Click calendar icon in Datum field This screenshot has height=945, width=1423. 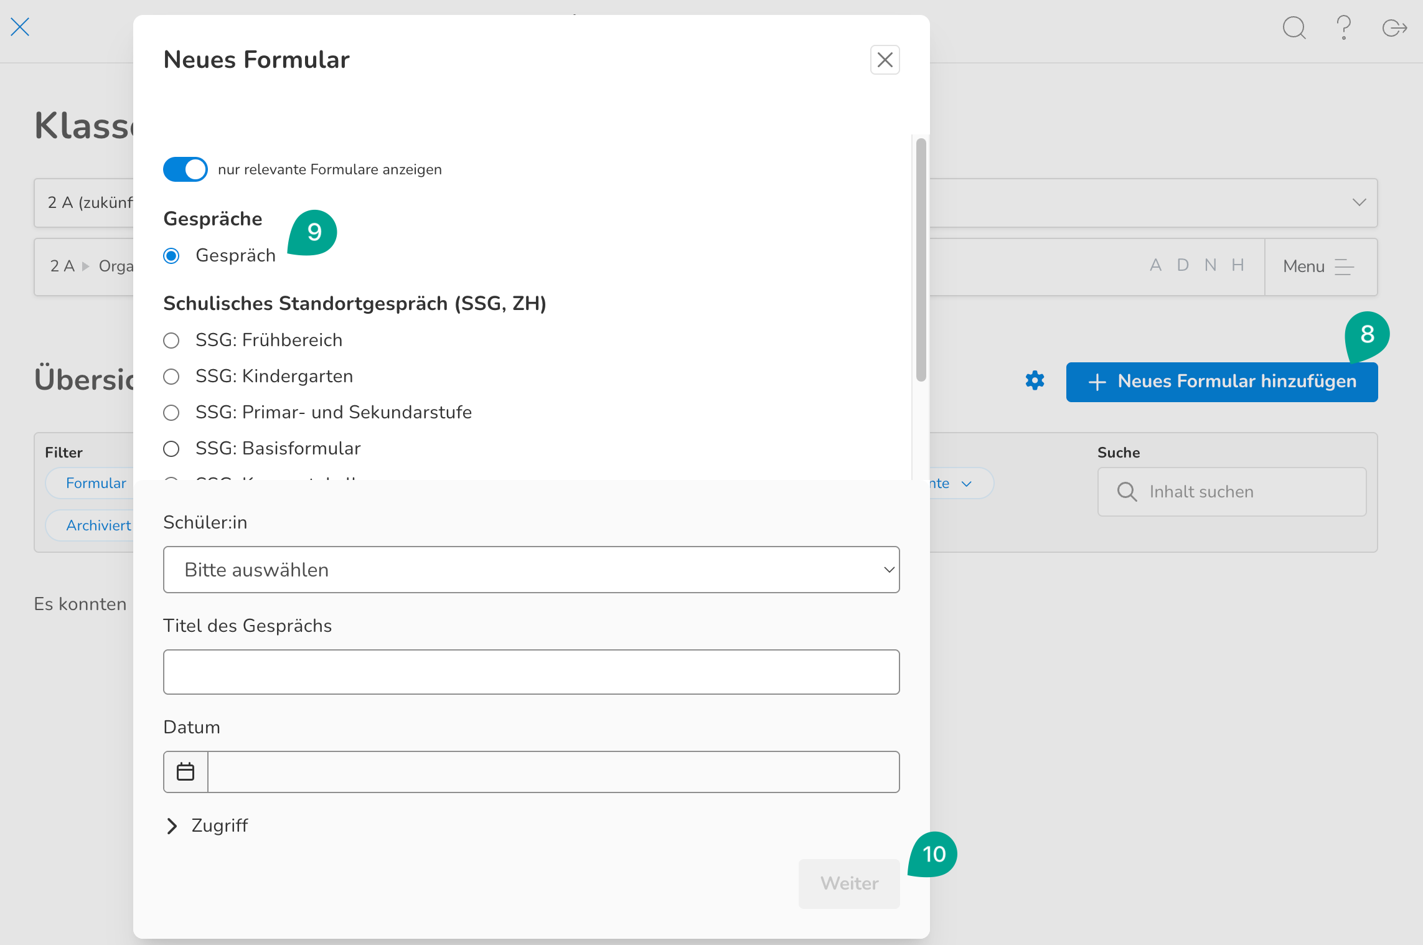pos(186,772)
